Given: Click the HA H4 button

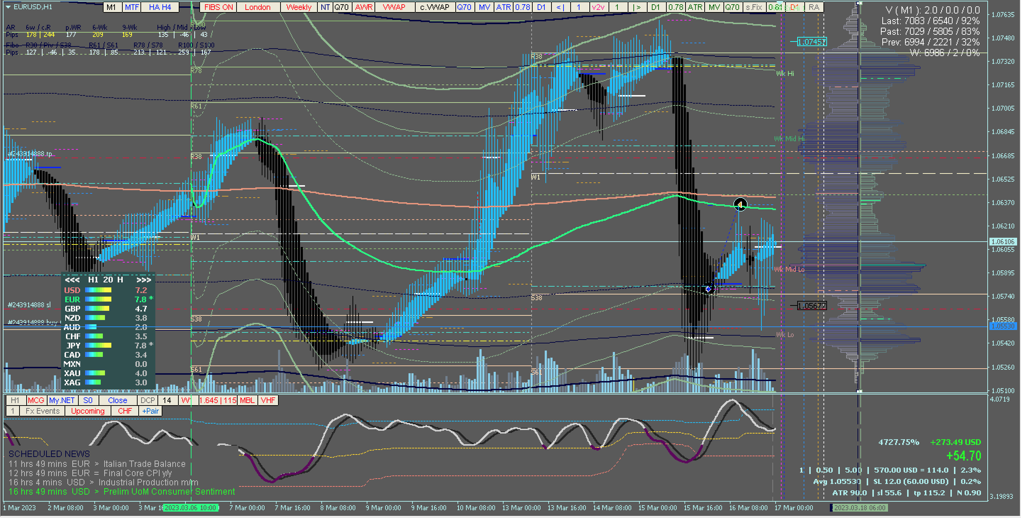Looking at the screenshot, I should 160,7.
